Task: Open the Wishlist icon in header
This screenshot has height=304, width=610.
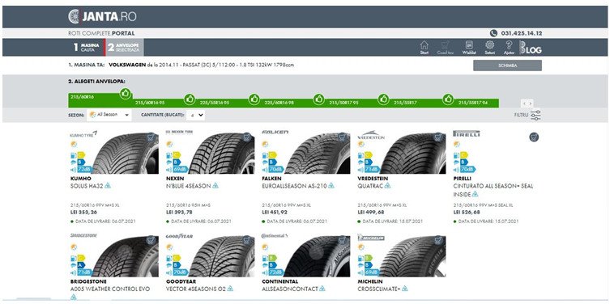Action: (469, 48)
